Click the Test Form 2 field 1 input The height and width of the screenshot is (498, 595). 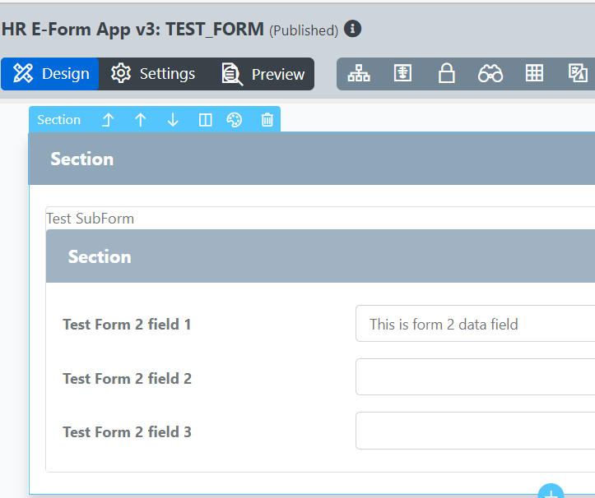[x=475, y=324]
